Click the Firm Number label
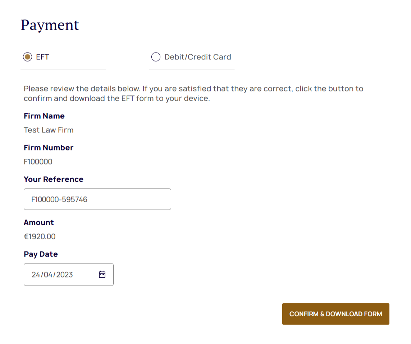 [x=49, y=148]
